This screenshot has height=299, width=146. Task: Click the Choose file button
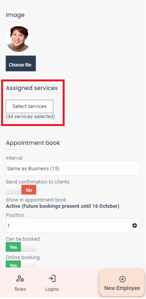[21, 63]
